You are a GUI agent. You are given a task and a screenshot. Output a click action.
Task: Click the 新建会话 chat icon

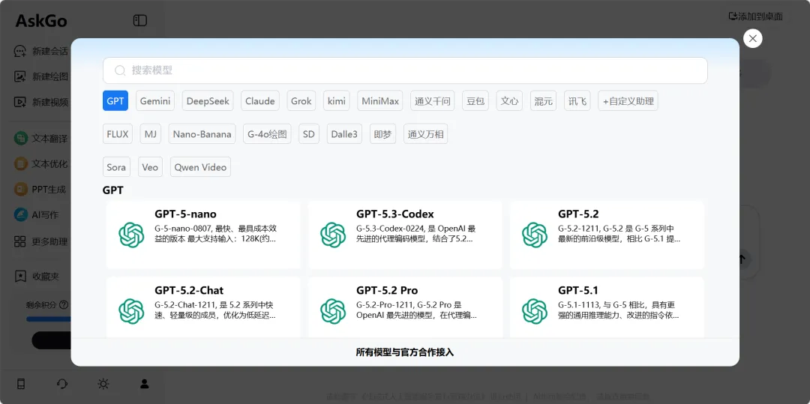(20, 51)
